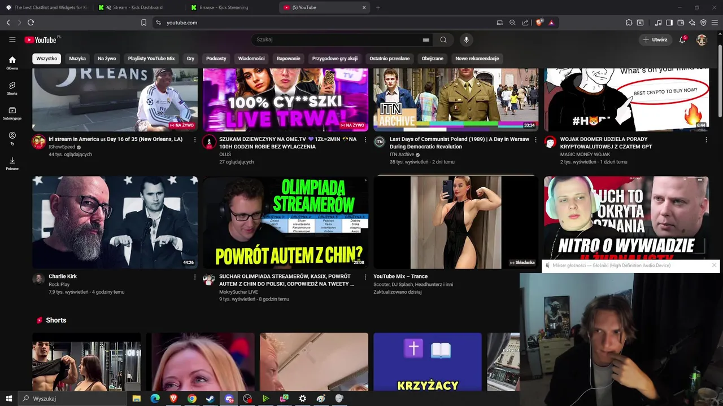This screenshot has width=723, height=406.
Task: Close the Mikser głośności overlay
Action: 714,265
